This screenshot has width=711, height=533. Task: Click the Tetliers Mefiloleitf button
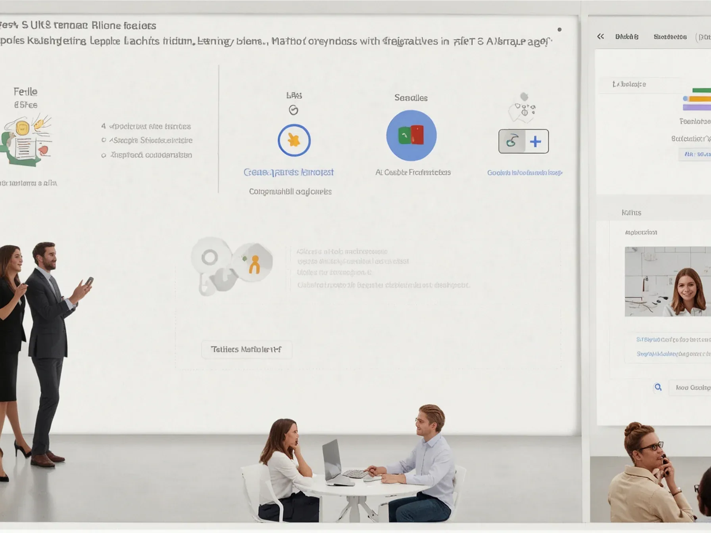point(246,349)
